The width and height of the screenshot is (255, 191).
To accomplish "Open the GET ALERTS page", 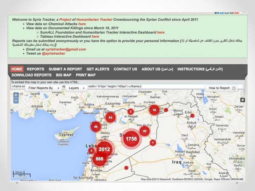I will coord(98,69).
